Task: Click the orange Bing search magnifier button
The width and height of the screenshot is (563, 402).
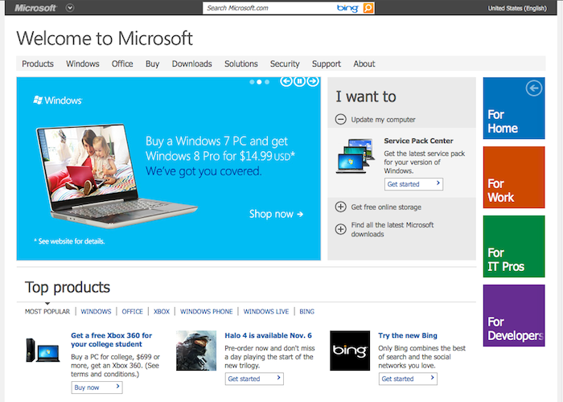Action: [x=368, y=8]
